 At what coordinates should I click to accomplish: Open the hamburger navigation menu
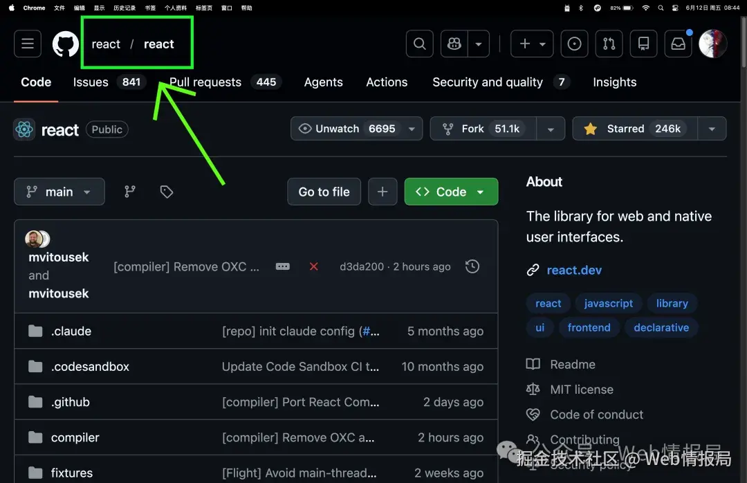(x=28, y=44)
